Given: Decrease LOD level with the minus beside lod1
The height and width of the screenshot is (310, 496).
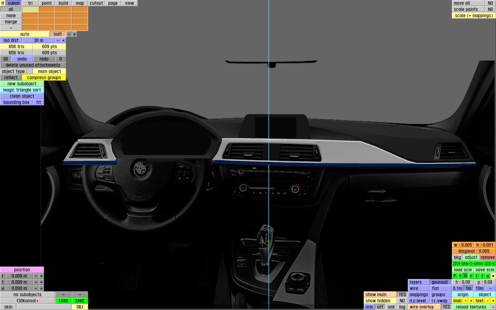Looking at the screenshot, I should pyautogui.click(x=69, y=34).
